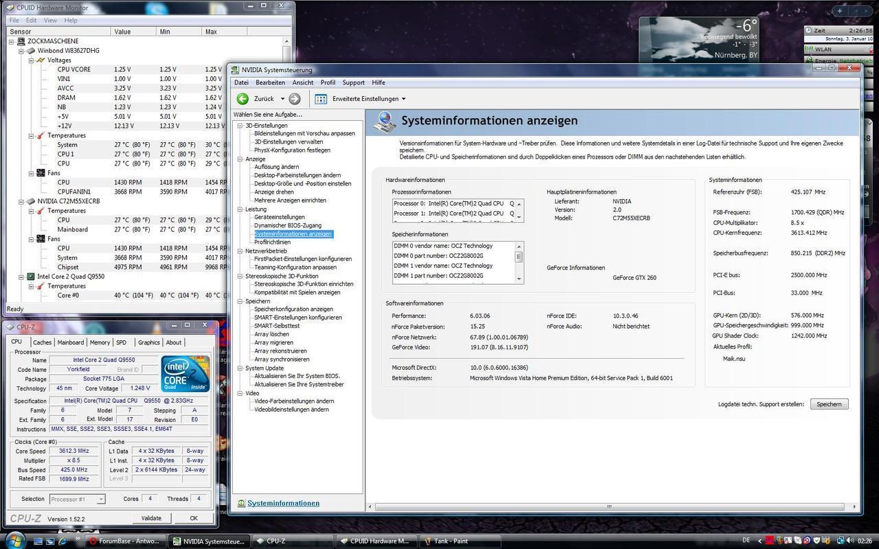The image size is (879, 549).
Task: Click the Internet Explorer quick launch icon
Action: click(x=62, y=541)
